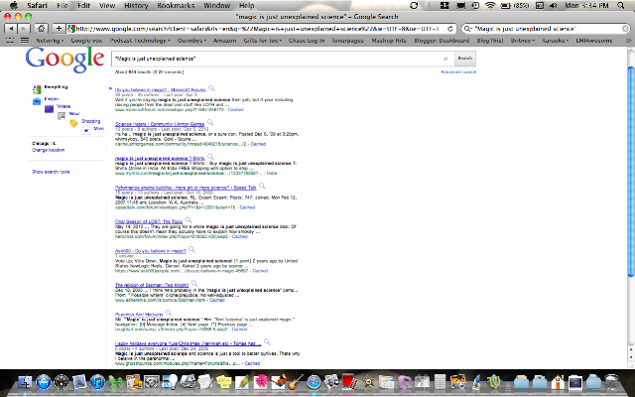Open App Store from the Dock
Viewport: 635px width, 397px height.
pyautogui.click(x=44, y=382)
